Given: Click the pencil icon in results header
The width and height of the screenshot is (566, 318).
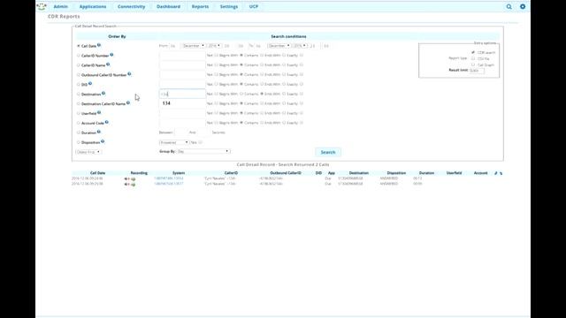Looking at the screenshot, I should (495, 173).
